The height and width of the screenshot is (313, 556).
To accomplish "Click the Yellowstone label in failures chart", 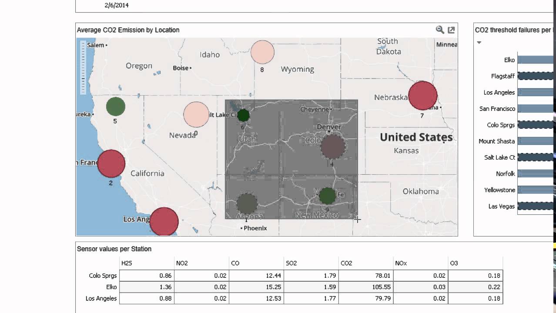I will (499, 190).
